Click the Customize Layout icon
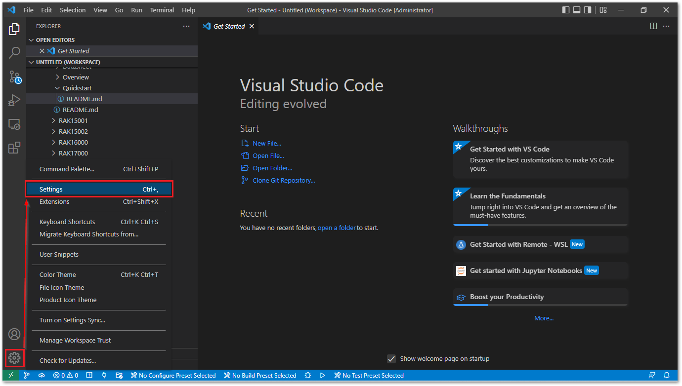This screenshot has width=682, height=386. click(603, 10)
